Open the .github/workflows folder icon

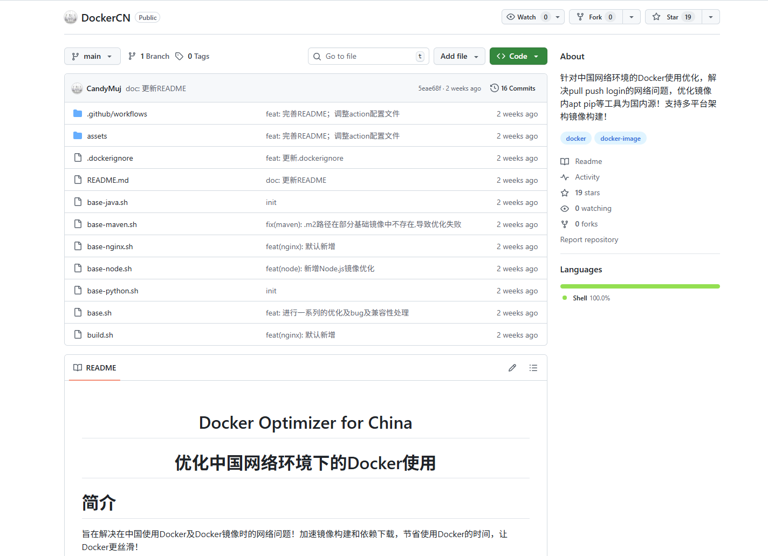point(77,113)
